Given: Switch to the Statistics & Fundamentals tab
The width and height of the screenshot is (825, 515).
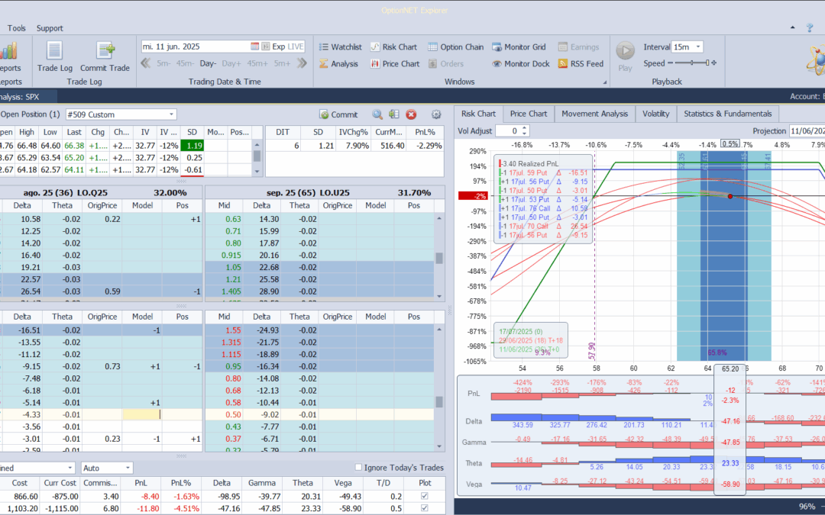Looking at the screenshot, I should pos(728,114).
